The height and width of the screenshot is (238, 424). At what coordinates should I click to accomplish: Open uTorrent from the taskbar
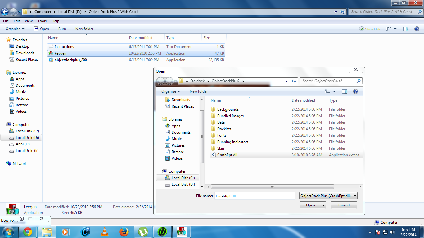click(x=143, y=232)
